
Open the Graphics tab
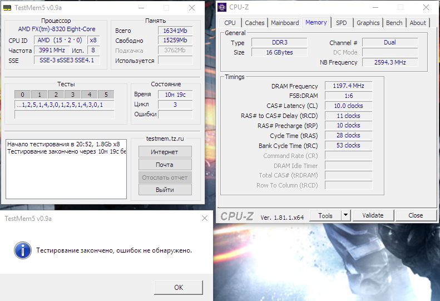click(368, 23)
